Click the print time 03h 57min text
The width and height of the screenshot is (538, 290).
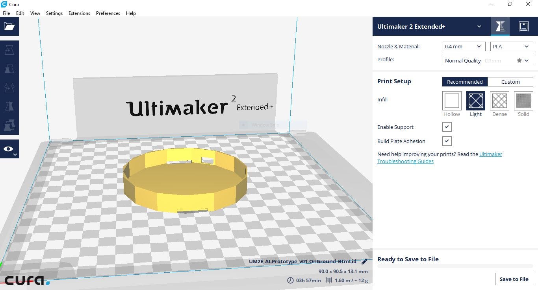click(308, 280)
